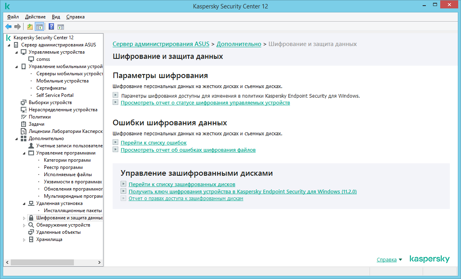Open the Help question mark toolbar icon

point(51,27)
